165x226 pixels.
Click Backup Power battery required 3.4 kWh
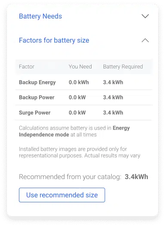tap(113, 97)
